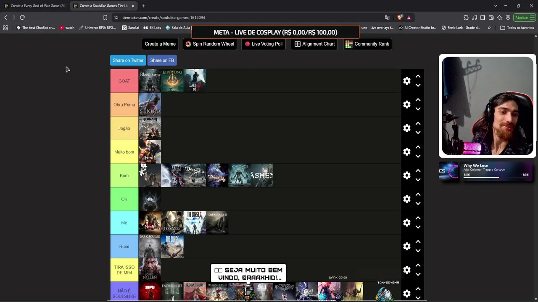Click Share on Twitter button
The height and width of the screenshot is (302, 538).
(x=128, y=60)
